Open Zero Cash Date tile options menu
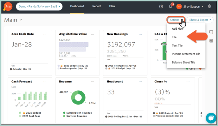218x126 pixels. pos(45,34)
